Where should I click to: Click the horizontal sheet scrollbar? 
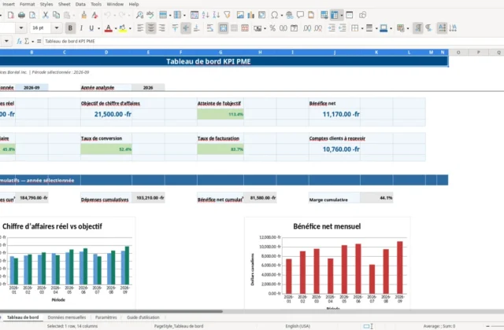(111, 311)
